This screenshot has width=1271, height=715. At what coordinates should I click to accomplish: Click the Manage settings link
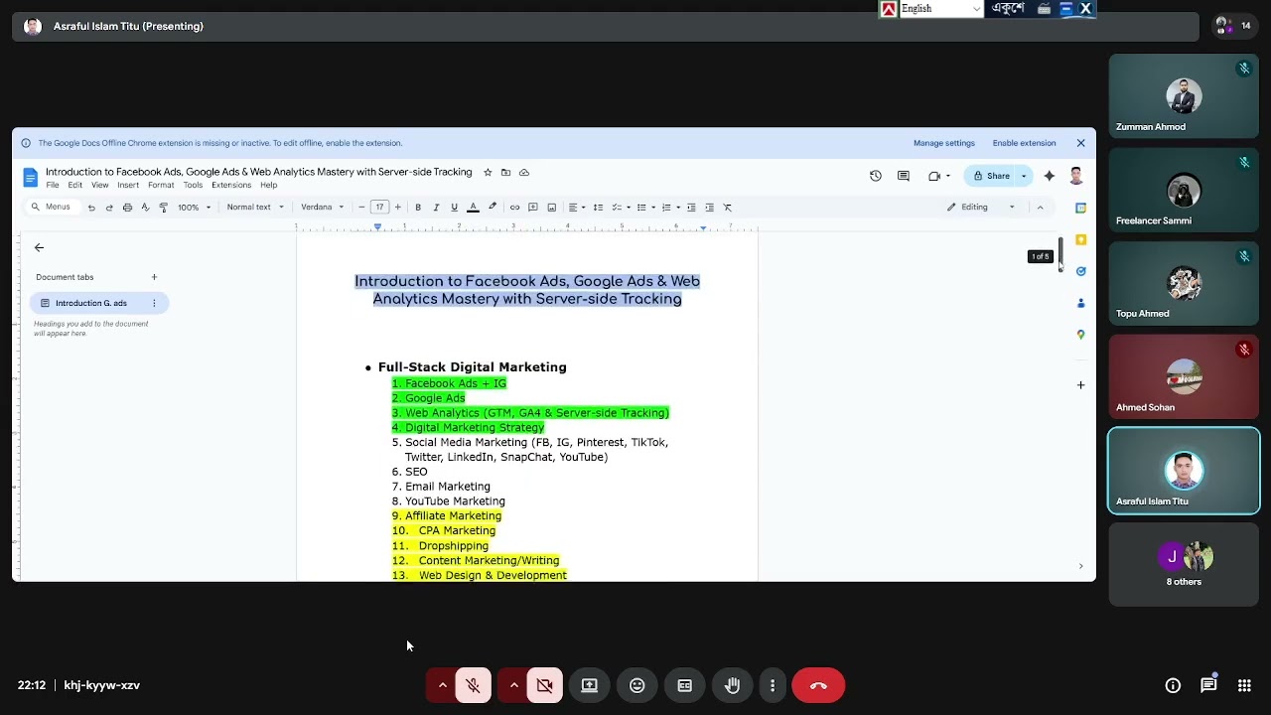tap(944, 143)
